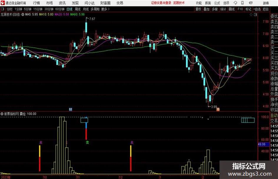Switch to the 1分钟 period tab
The height and width of the screenshot is (179, 278).
coord(18,9)
